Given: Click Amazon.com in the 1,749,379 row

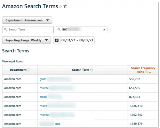Looking at the screenshot, I should [x=13, y=124].
